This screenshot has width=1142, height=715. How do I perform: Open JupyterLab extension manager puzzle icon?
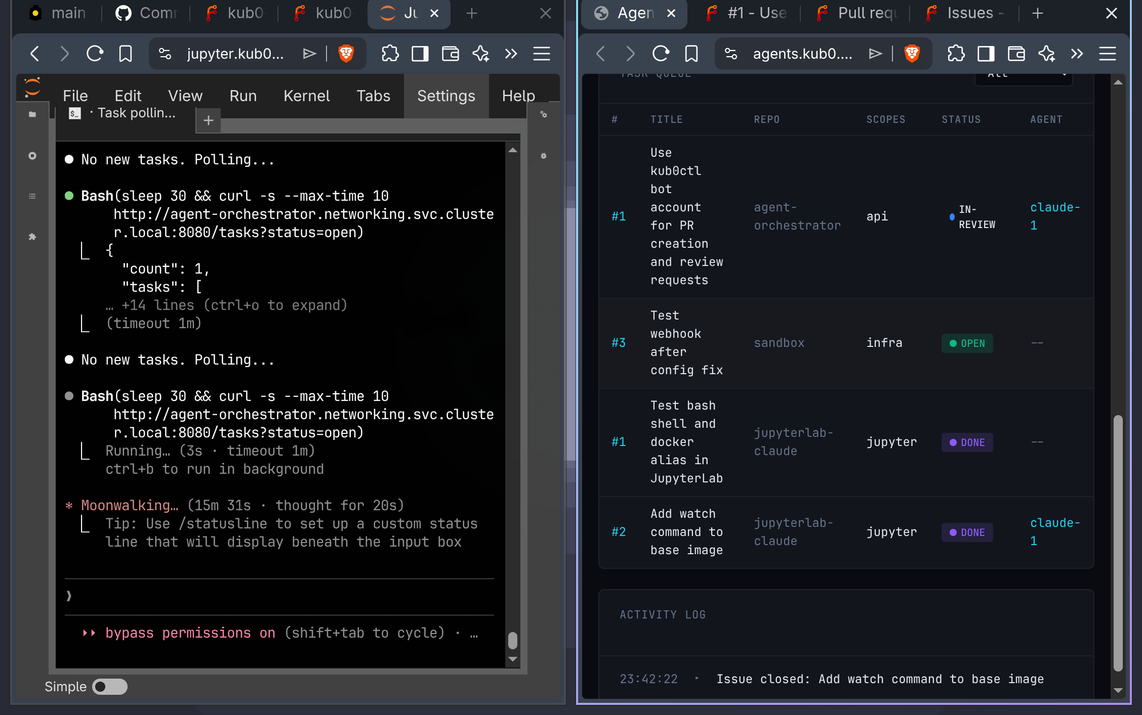(32, 237)
